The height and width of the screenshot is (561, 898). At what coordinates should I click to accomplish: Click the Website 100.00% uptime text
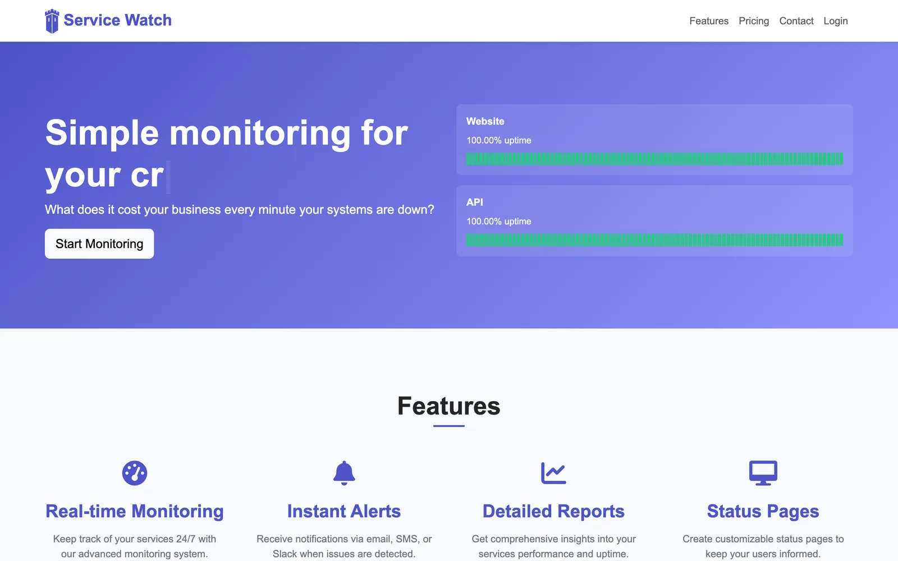tap(499, 140)
